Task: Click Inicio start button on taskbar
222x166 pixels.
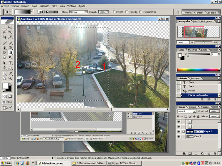Action: (x=7, y=163)
